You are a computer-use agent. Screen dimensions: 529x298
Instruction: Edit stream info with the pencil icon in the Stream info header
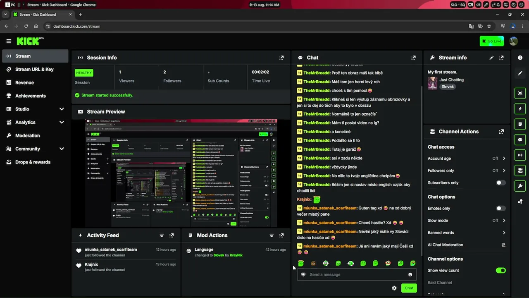[491, 58]
